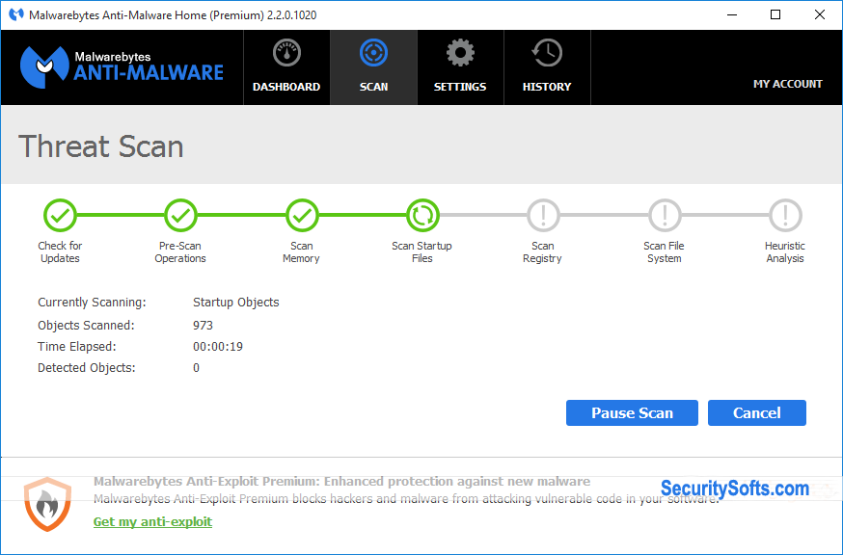Click the Heuristic Analysis pending icon
Image resolution: width=843 pixels, height=555 pixels.
coord(785,216)
